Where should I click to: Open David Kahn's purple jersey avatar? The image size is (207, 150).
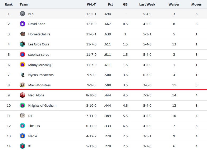[x=22, y=24]
